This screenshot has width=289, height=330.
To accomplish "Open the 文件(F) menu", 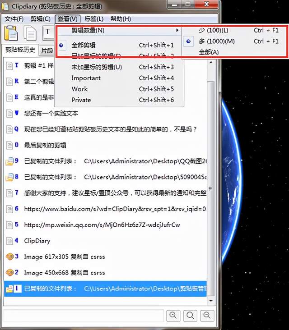I will tap(14, 19).
